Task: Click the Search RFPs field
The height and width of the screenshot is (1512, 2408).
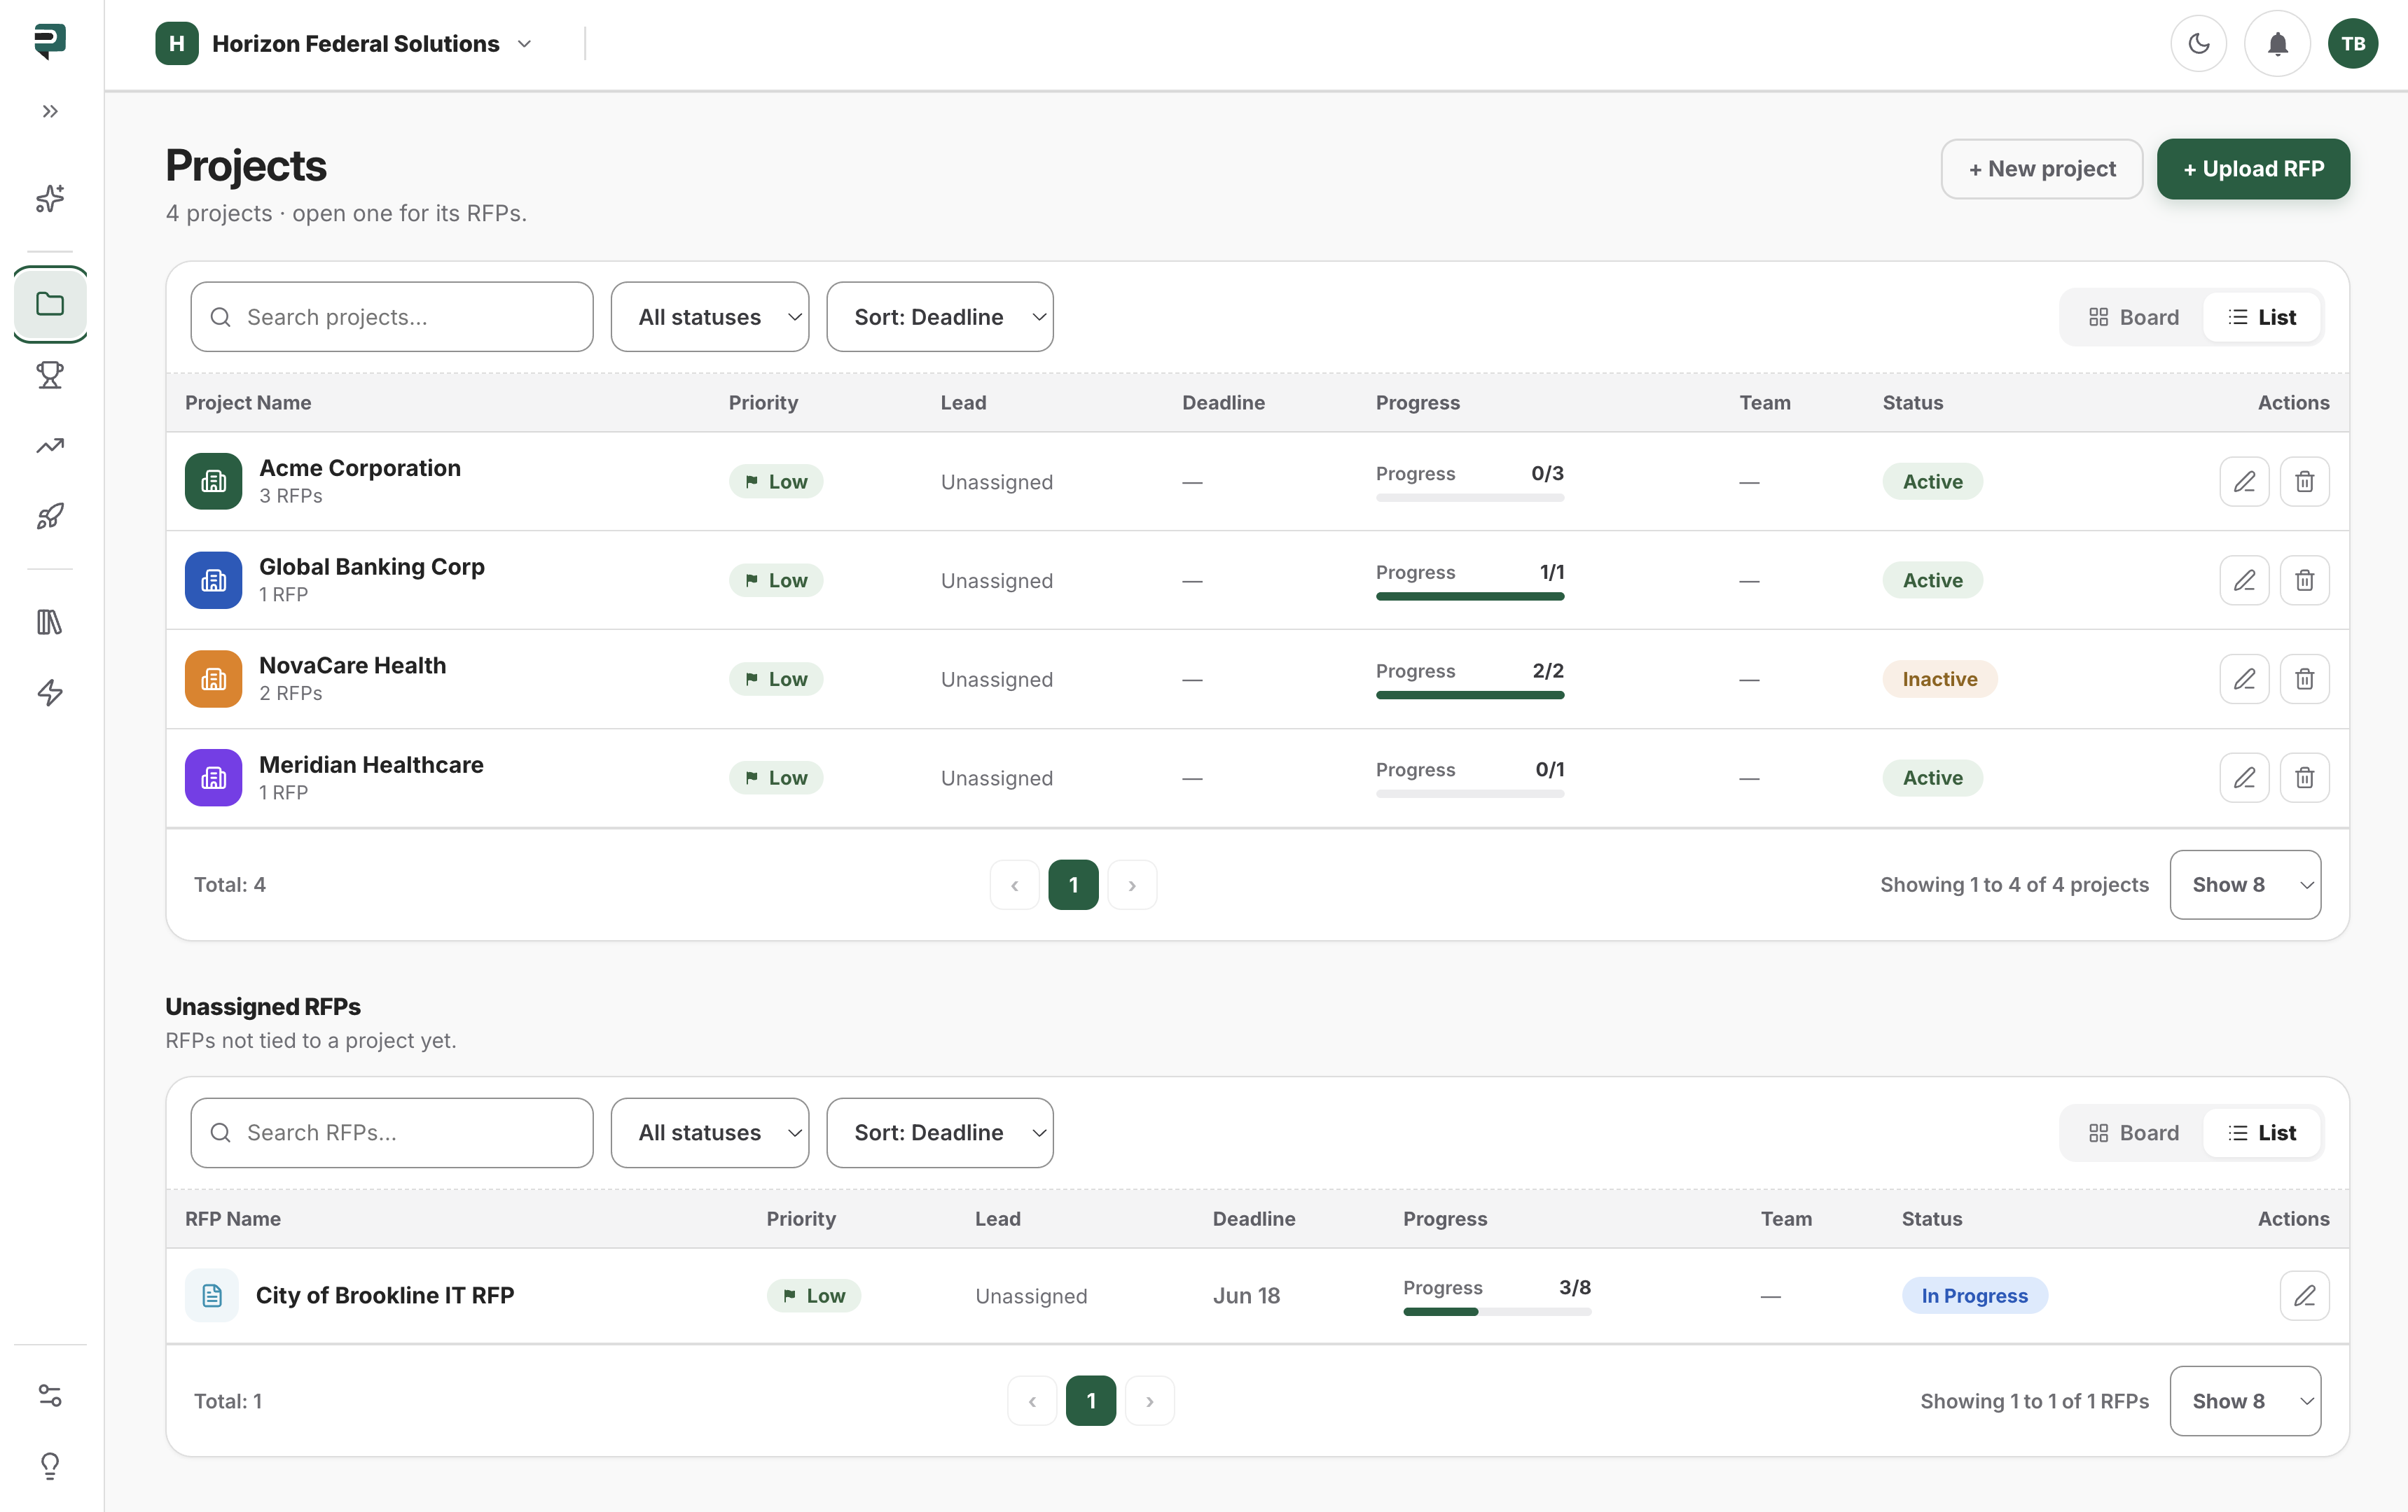Action: point(392,1133)
